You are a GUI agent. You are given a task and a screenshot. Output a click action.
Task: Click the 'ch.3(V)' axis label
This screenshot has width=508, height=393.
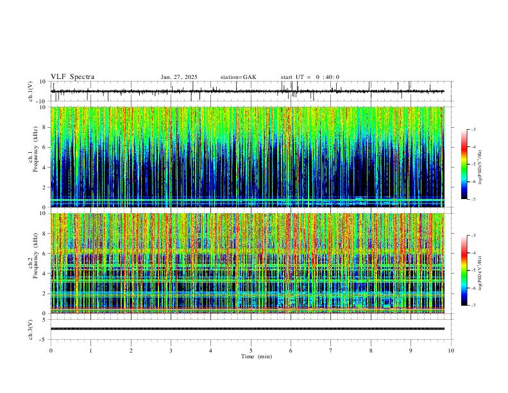31,329
